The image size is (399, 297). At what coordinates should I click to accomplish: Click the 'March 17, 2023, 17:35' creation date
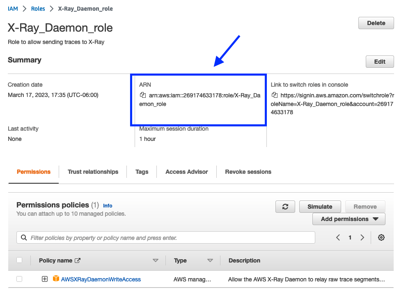pyautogui.click(x=53, y=95)
